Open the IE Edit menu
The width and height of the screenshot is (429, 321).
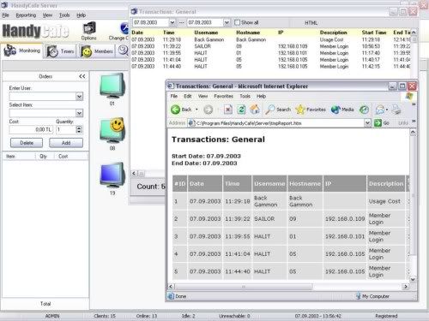pyautogui.click(x=188, y=96)
